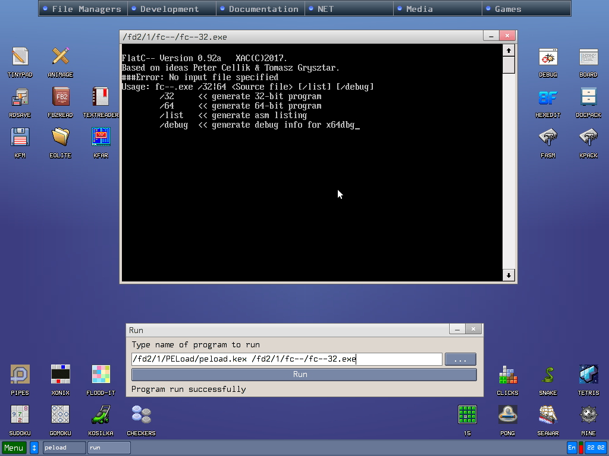The height and width of the screenshot is (456, 609).
Task: Open the Sudoku game icon
Action: (20, 416)
